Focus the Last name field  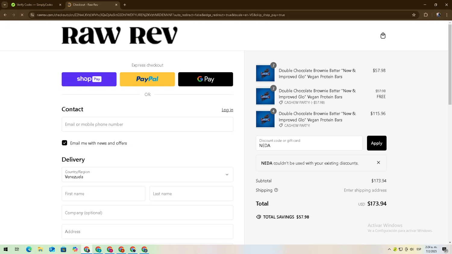click(x=191, y=194)
